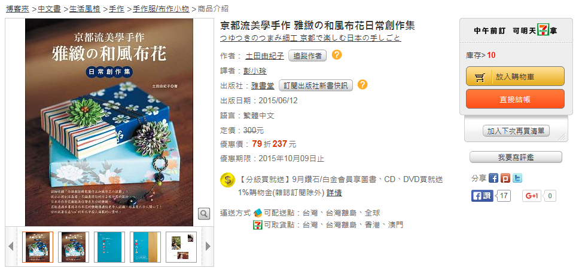Click the magnifier zoom icon on cover
This screenshot has width=579, height=271.
[204, 213]
